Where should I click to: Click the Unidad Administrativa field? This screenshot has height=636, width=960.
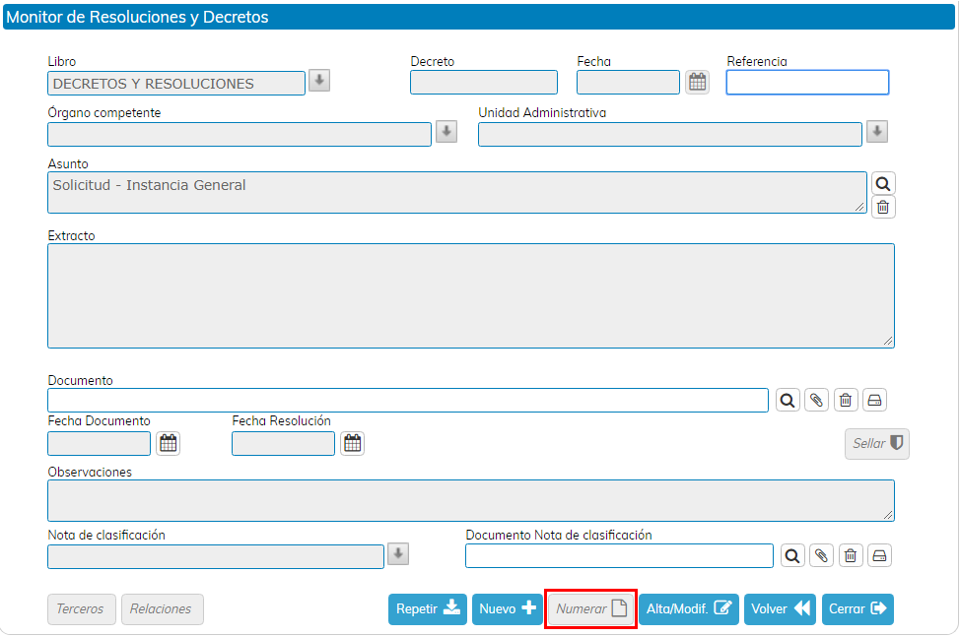670,134
